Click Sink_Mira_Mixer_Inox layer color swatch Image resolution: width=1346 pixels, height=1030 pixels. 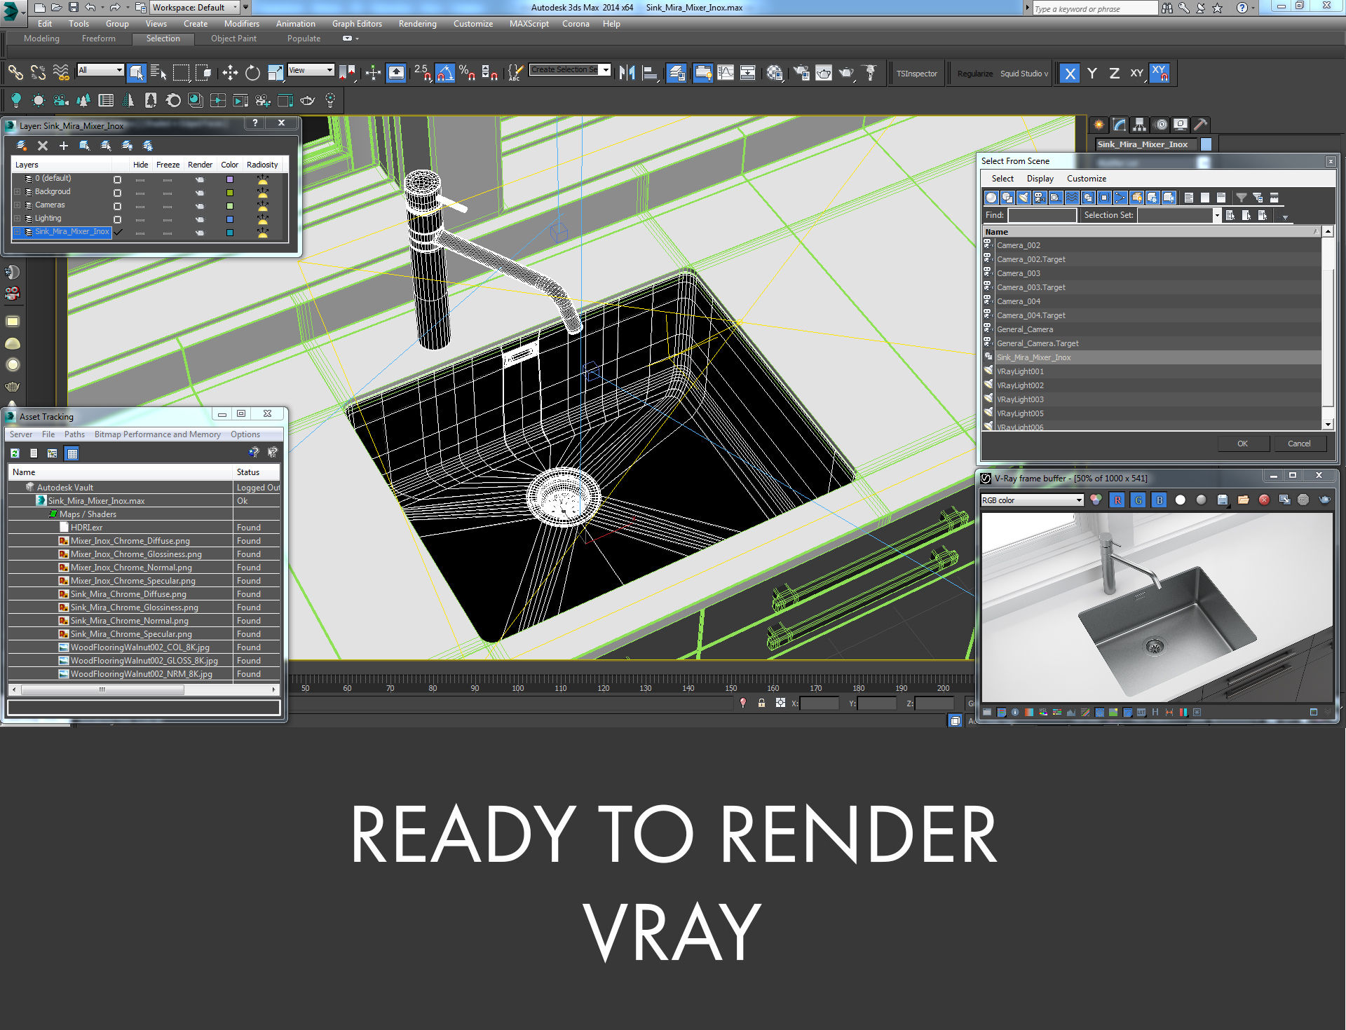coord(230,233)
